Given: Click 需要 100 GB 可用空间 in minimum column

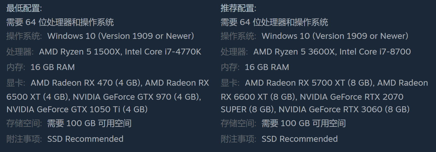Looking at the screenshot, I should [x=89, y=123].
